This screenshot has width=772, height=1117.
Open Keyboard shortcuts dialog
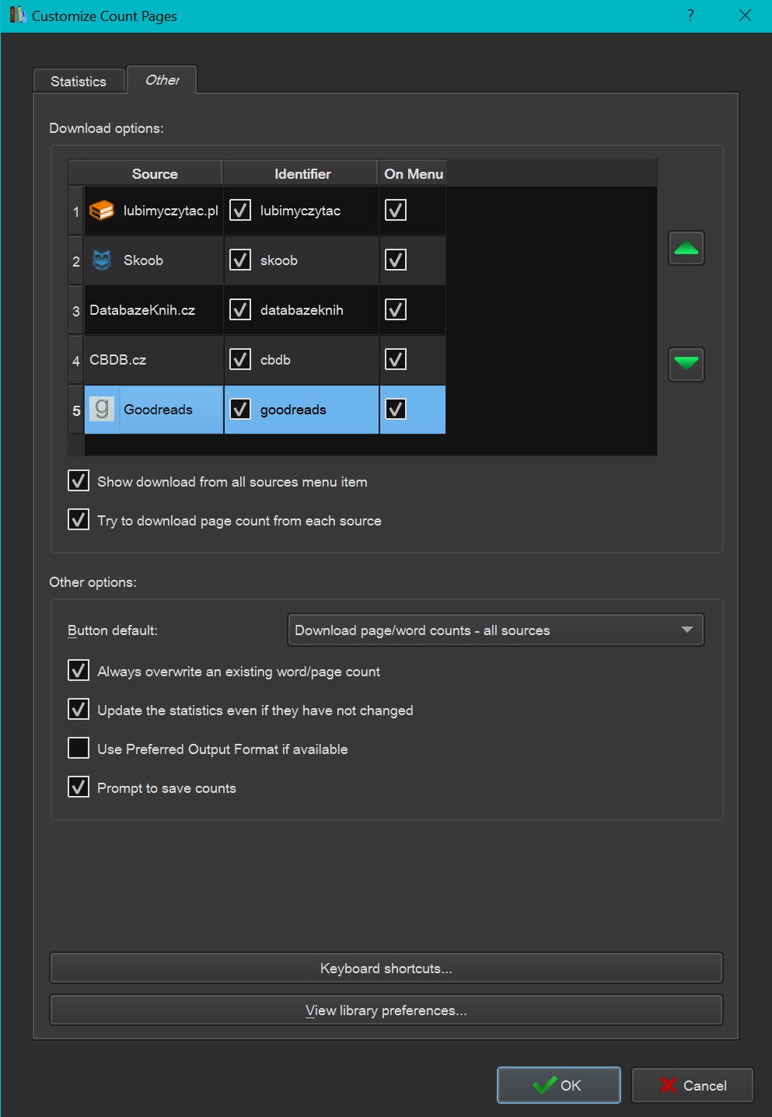[386, 969]
